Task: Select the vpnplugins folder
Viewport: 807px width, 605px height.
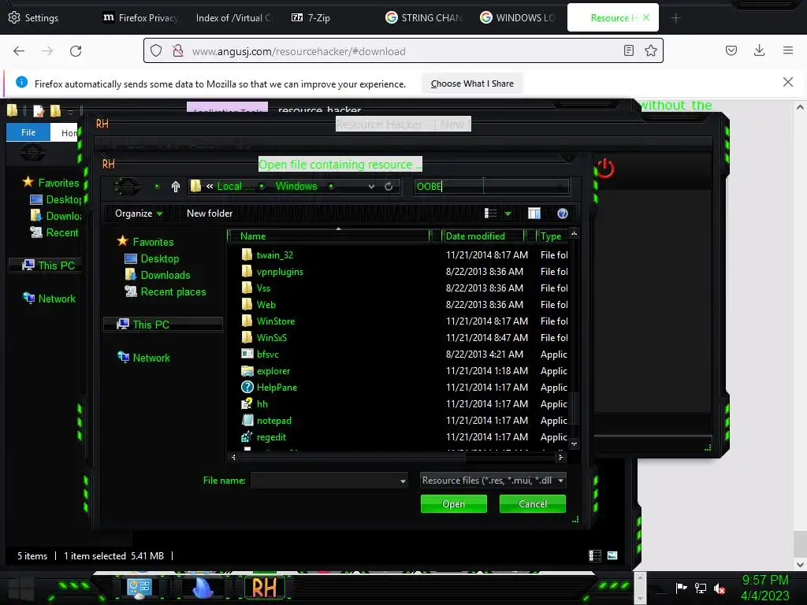Action: pyautogui.click(x=280, y=272)
